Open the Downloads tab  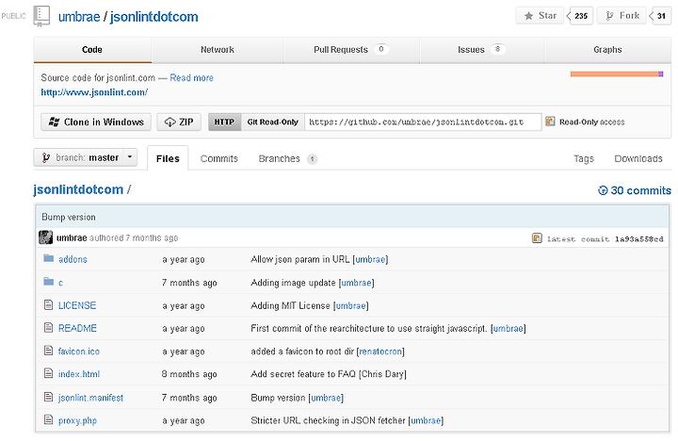(x=638, y=159)
